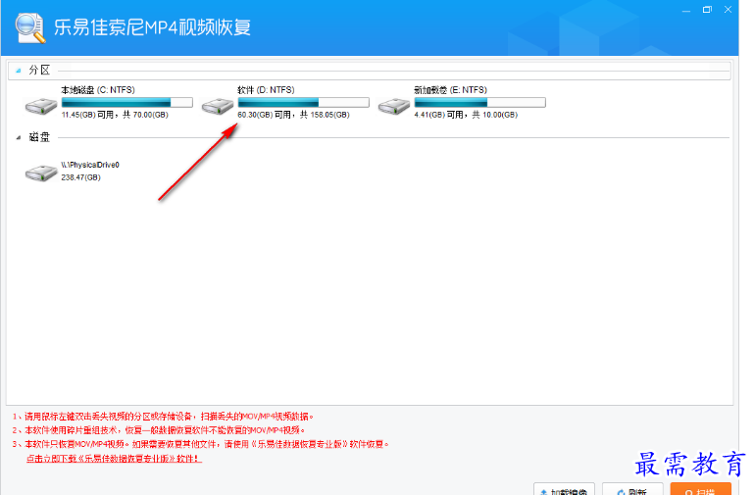Select the 软件 D: drive icon

coord(218,106)
